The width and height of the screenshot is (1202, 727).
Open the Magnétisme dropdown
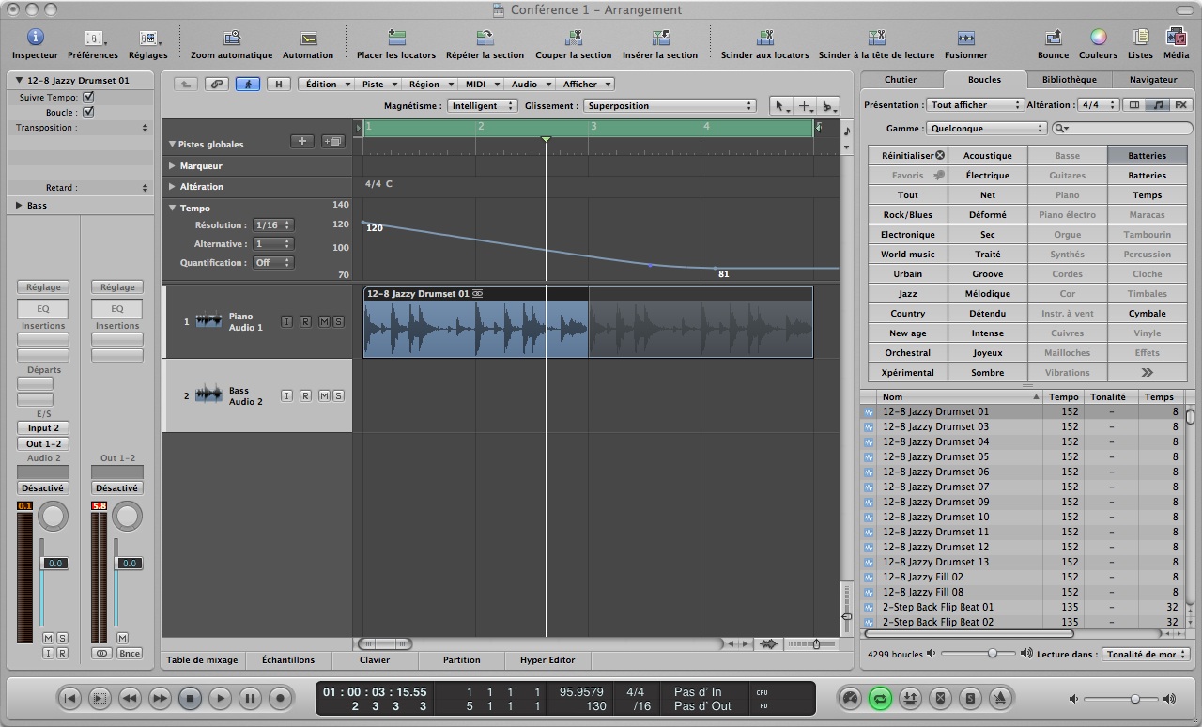pos(482,106)
